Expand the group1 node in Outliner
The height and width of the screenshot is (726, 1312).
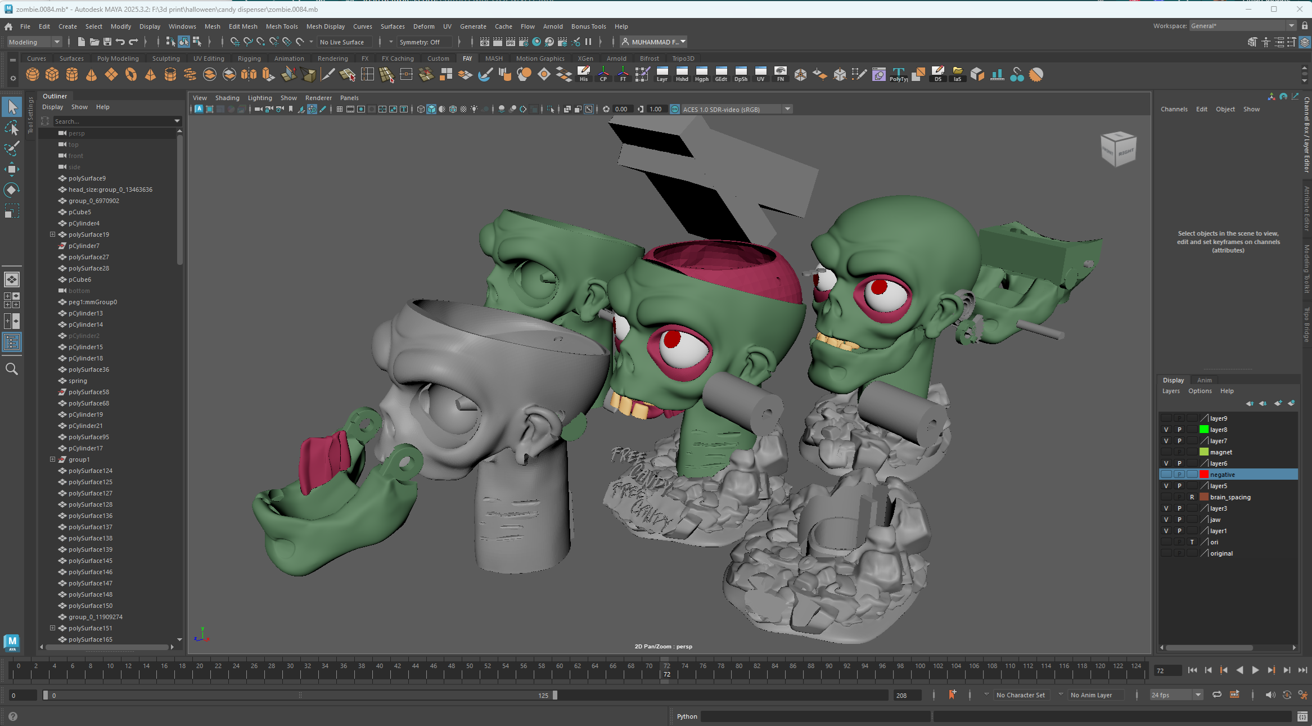point(53,459)
